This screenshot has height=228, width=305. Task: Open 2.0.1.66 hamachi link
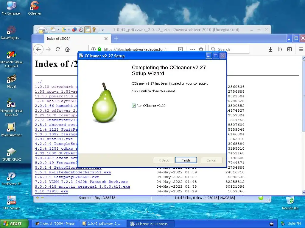click(x=56, y=106)
